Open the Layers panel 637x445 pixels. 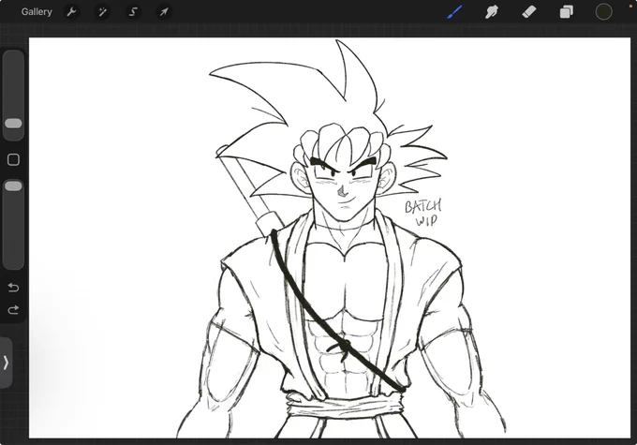point(567,12)
